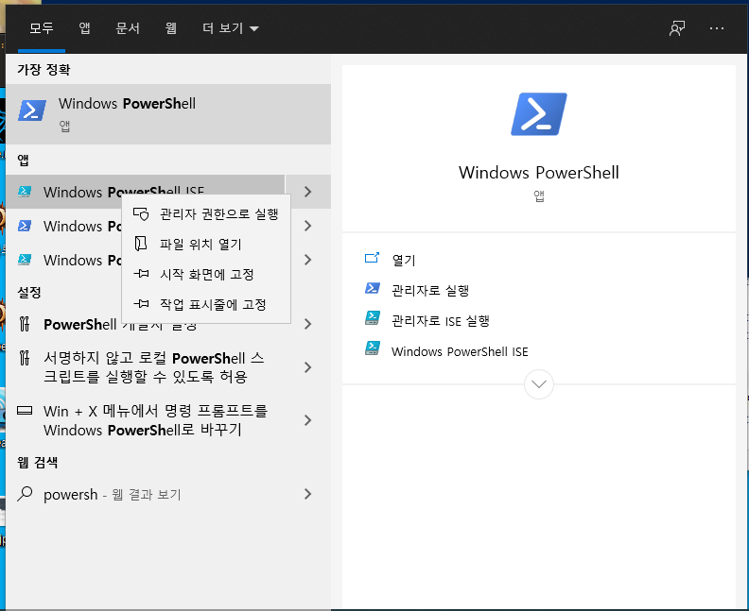This screenshot has width=749, height=611.
Task: Expand arrow for 서명하지 않고 로컬 PowerShell setting
Action: (308, 367)
